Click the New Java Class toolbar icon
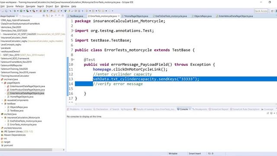This screenshot has width=277, height=156. click(x=44, y=11)
